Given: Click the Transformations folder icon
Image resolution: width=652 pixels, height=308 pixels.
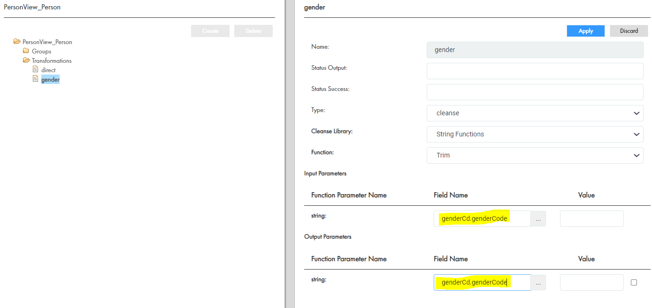Looking at the screenshot, I should (26, 60).
